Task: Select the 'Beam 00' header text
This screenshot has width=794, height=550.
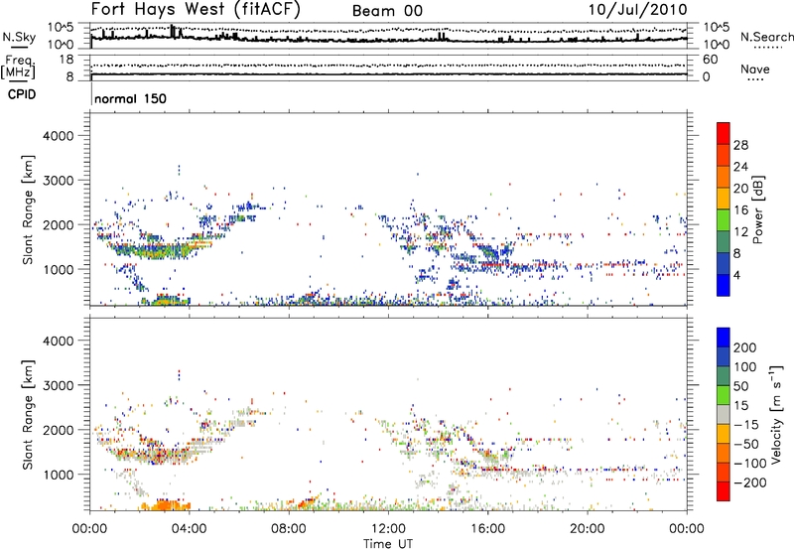Action: [387, 11]
